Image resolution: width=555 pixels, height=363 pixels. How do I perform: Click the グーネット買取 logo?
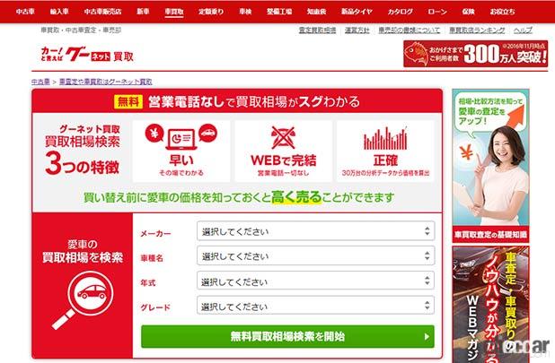point(87,55)
